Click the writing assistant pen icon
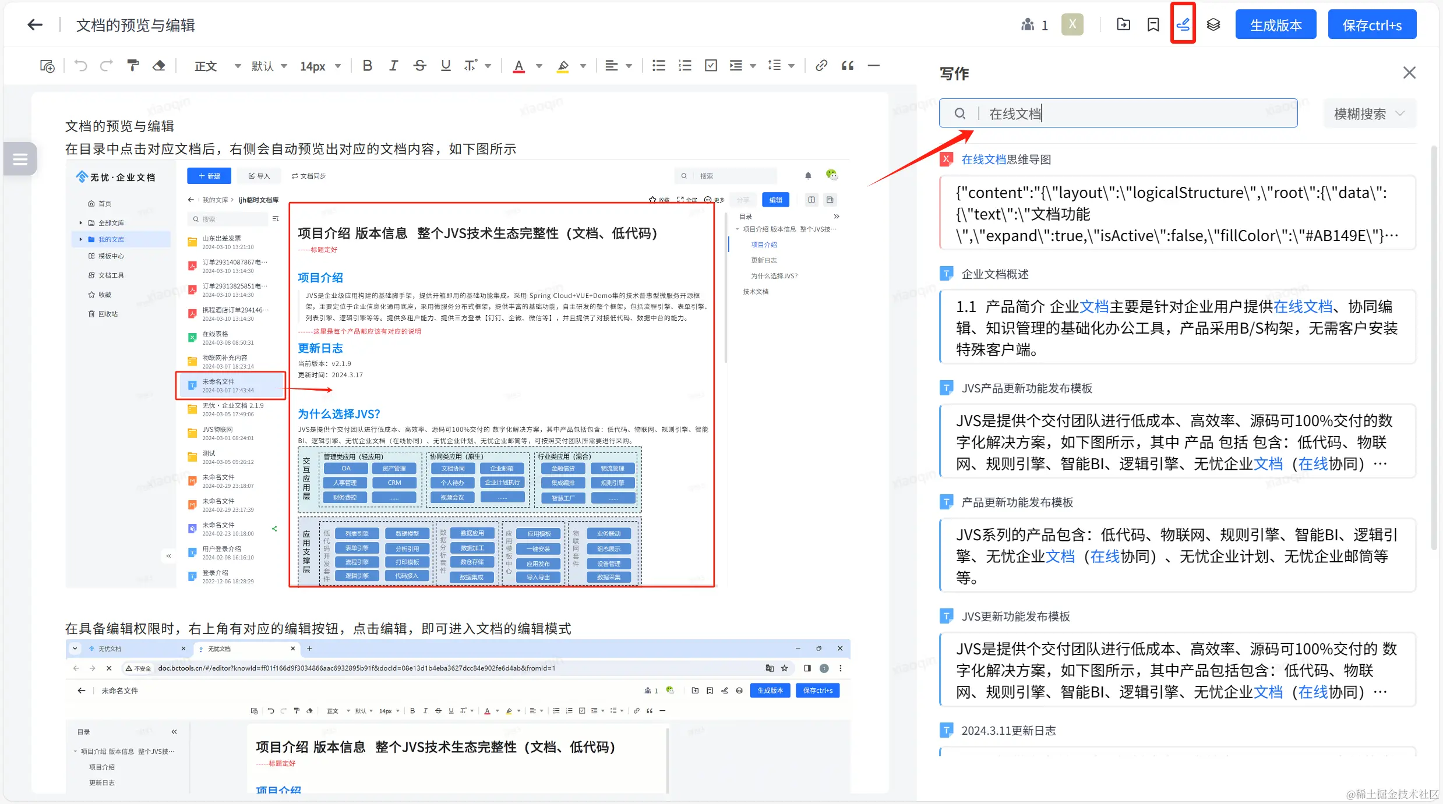1443x804 pixels. 1183,24
